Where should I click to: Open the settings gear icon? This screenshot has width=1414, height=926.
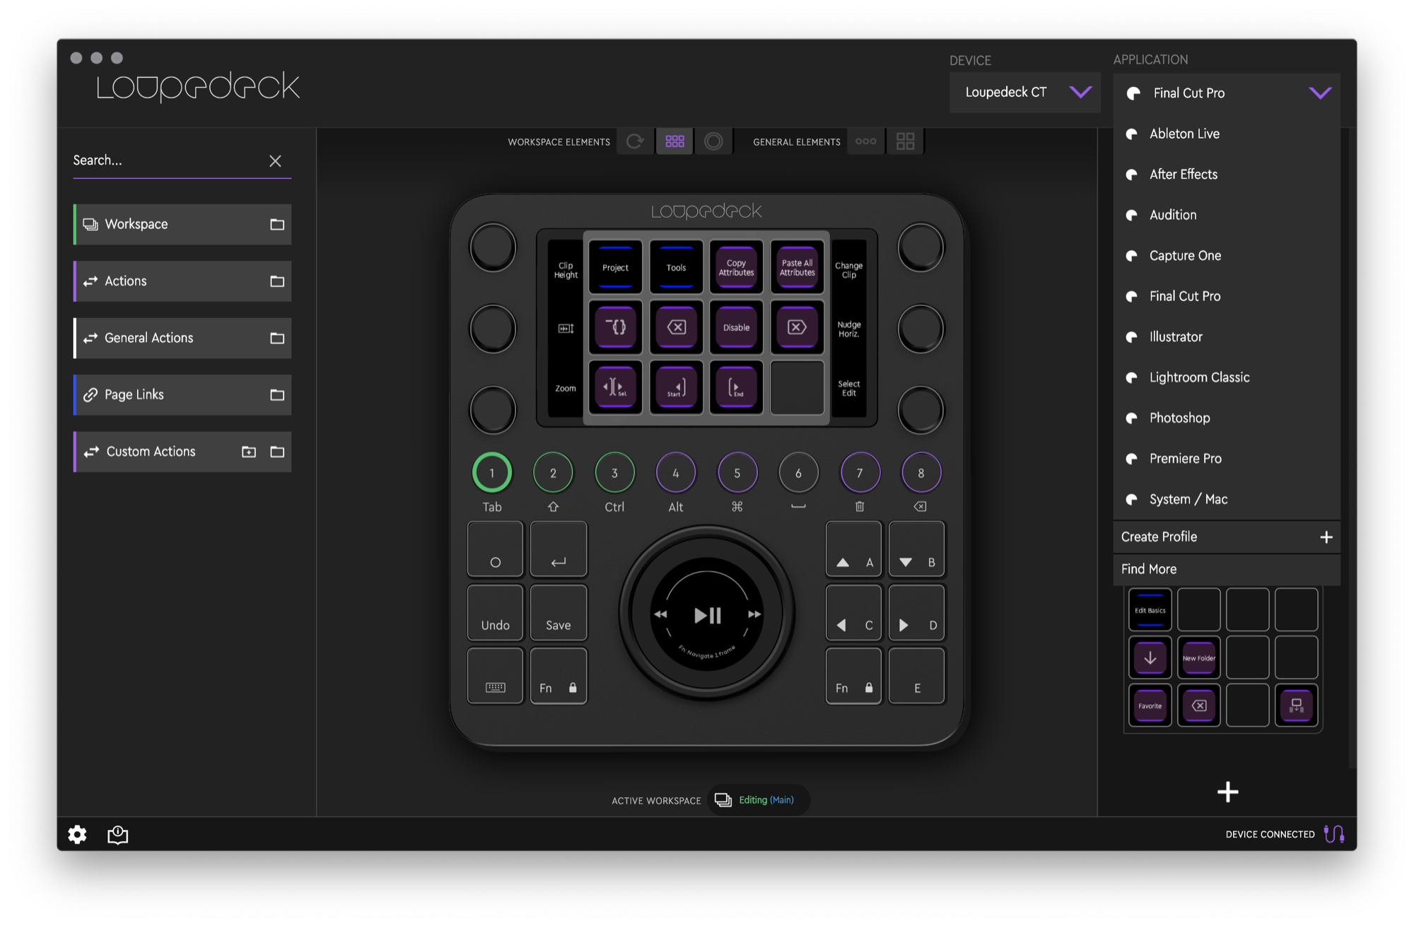tap(77, 835)
